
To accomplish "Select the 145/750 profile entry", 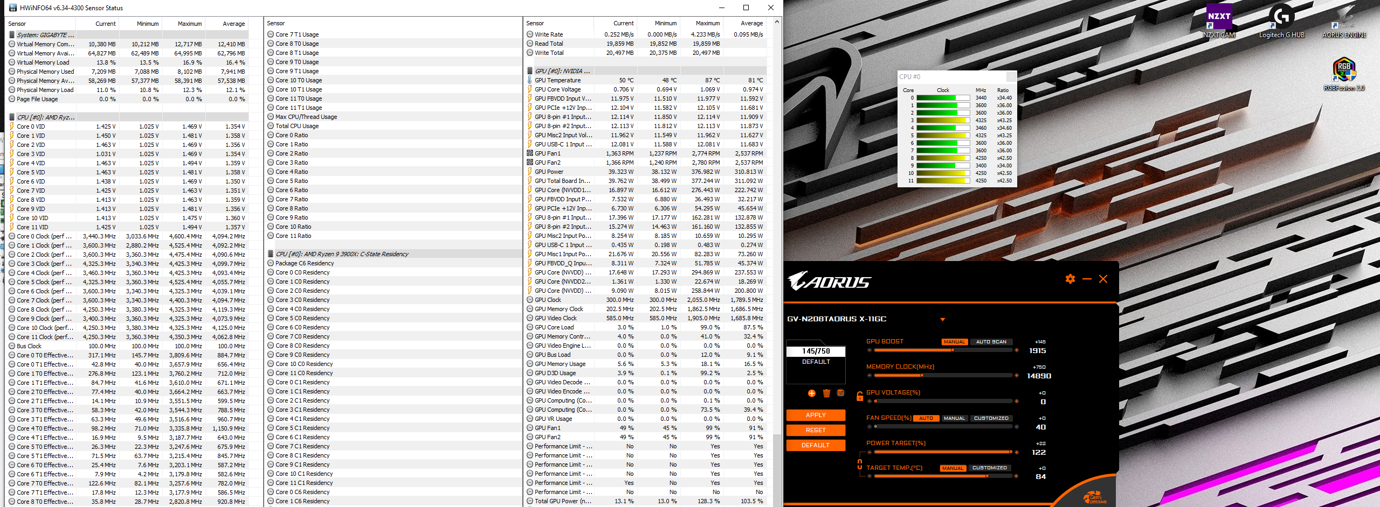I will point(816,351).
